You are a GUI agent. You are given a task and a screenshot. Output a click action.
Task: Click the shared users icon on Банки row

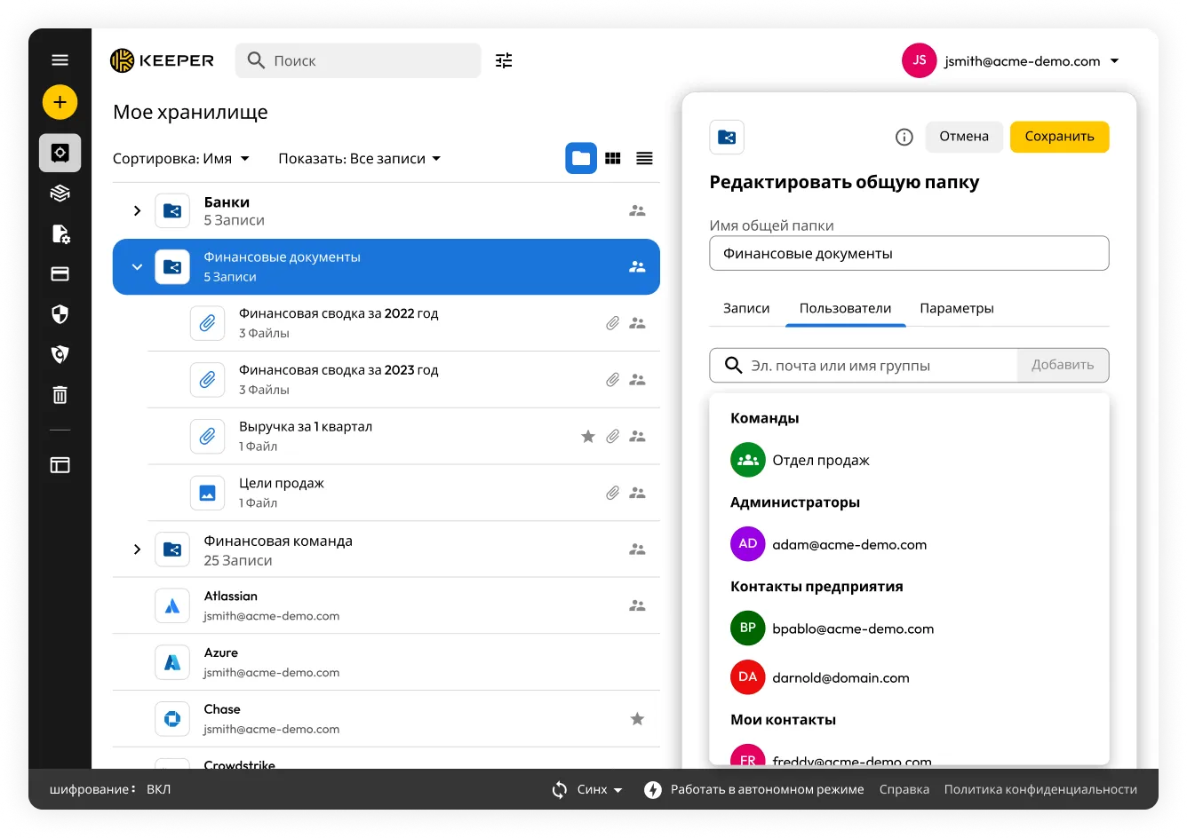637,210
